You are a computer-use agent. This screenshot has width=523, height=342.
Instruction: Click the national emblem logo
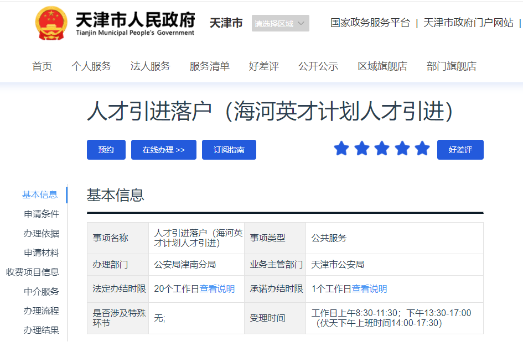(51, 23)
